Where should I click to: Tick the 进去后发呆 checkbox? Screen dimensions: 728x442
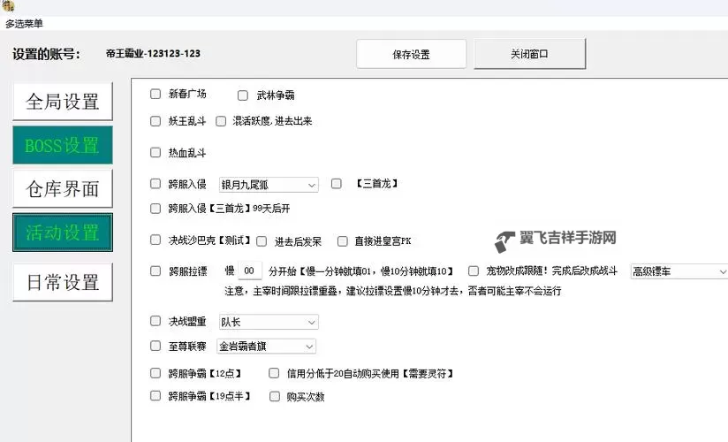point(262,241)
